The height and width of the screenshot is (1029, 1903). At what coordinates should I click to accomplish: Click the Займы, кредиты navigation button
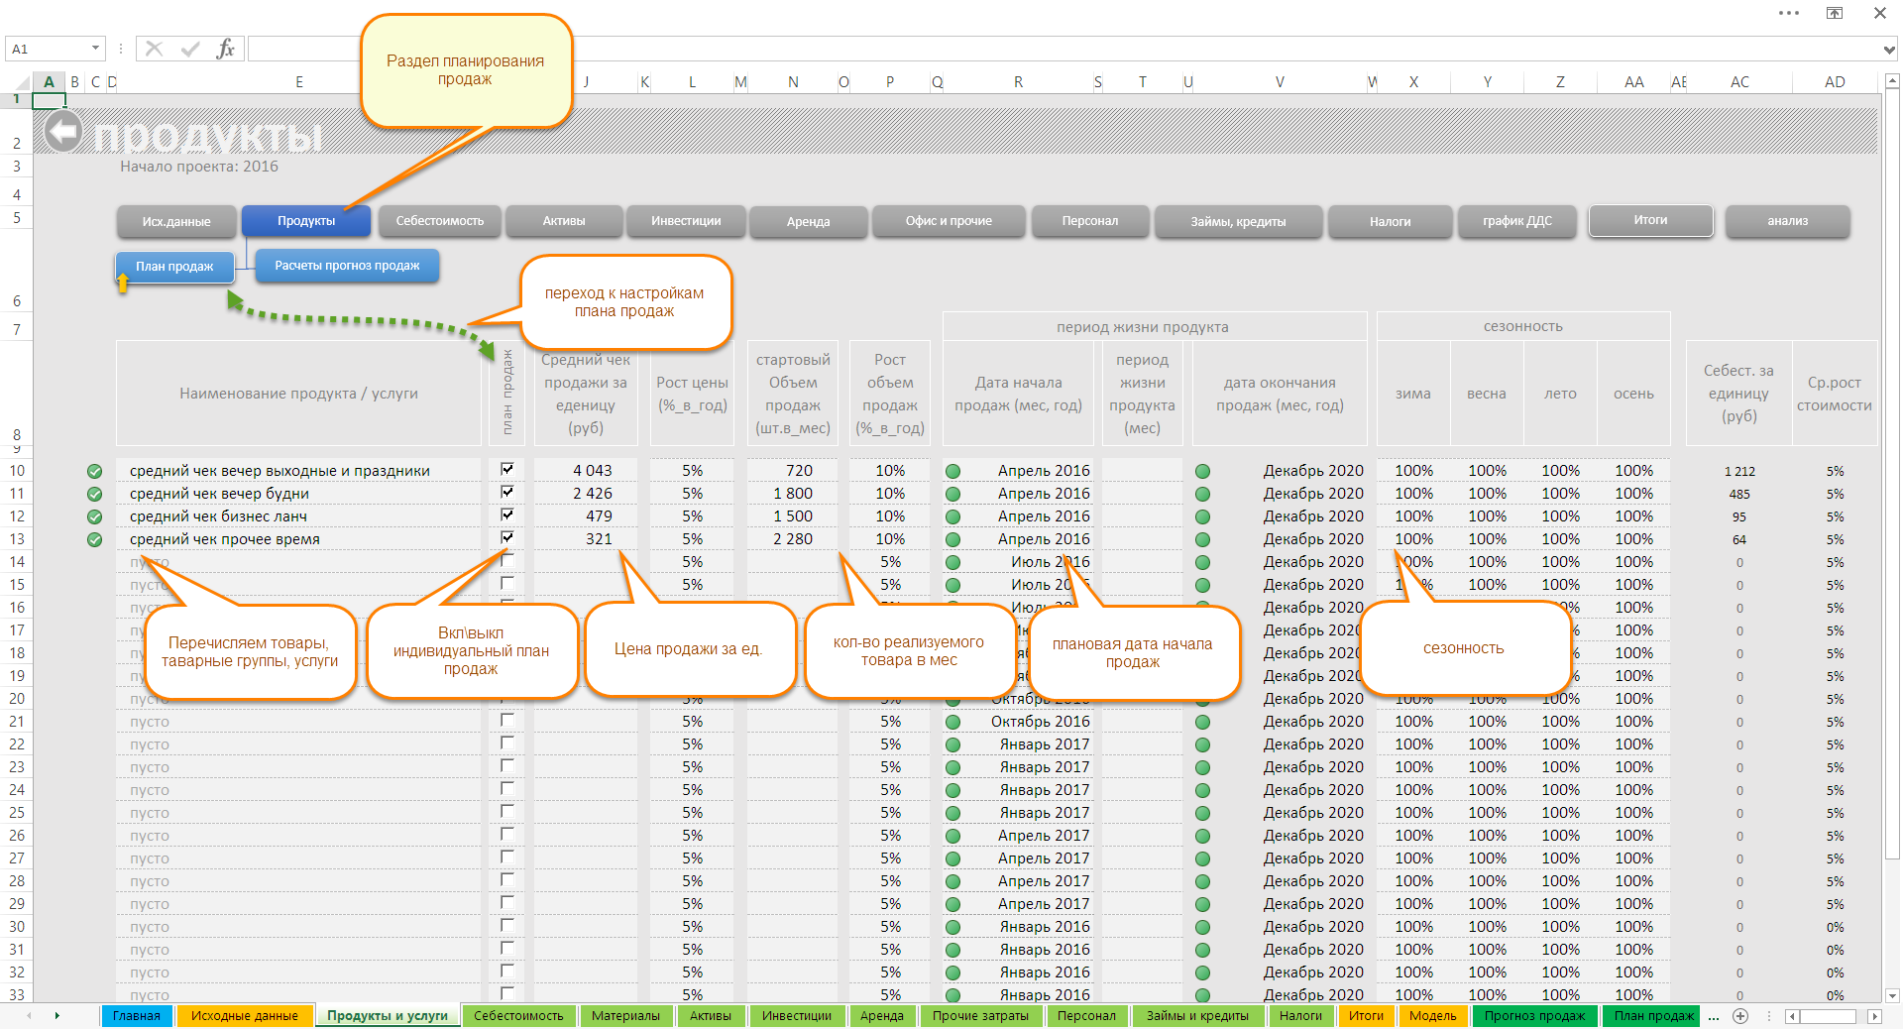pyautogui.click(x=1238, y=221)
